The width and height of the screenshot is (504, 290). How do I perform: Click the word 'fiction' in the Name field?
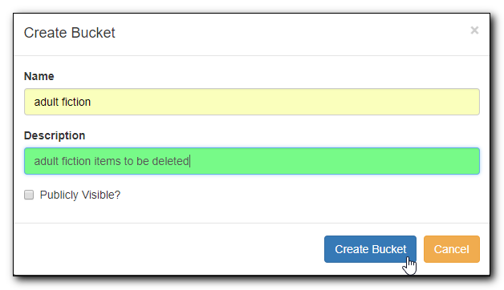tap(76, 102)
